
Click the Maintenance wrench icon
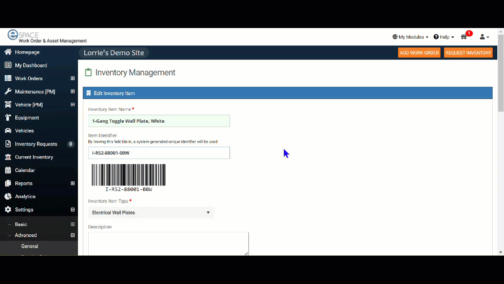8,92
